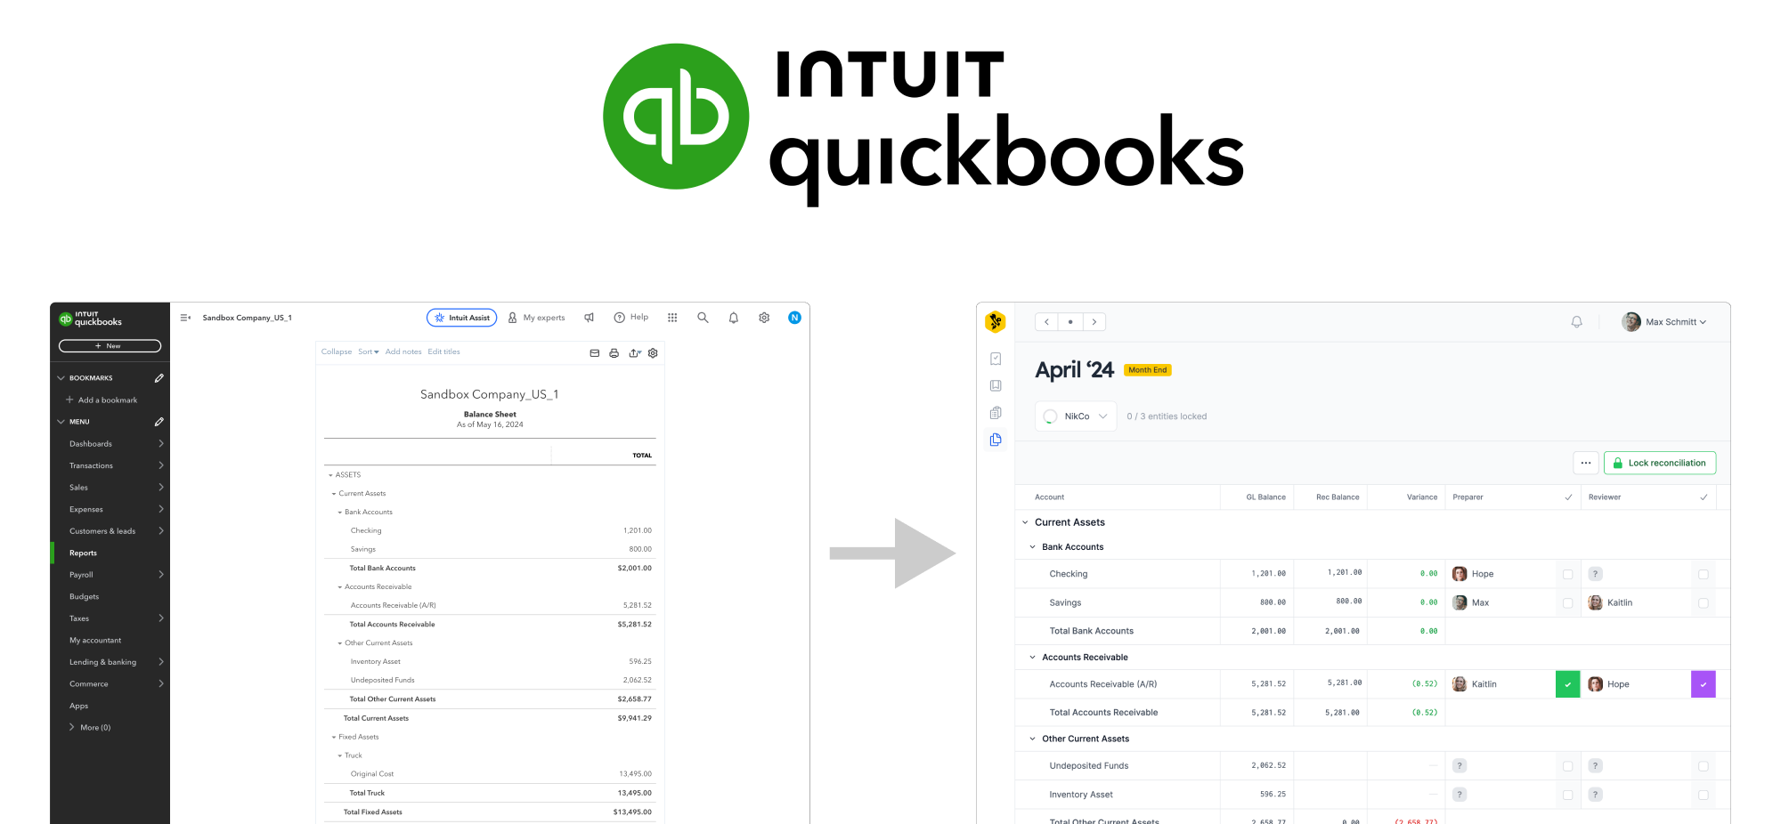Open the blue N profile avatar
This screenshot has height=824, width=1781.
pos(794,318)
